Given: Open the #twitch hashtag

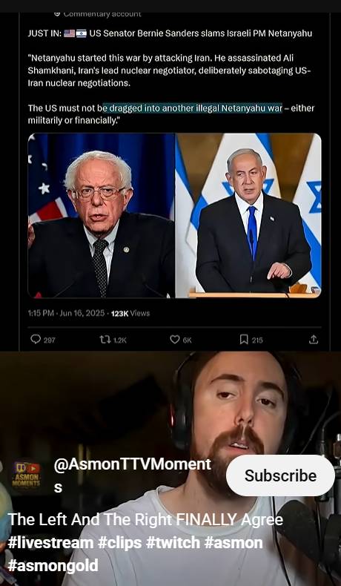Looking at the screenshot, I should pyautogui.click(x=173, y=543).
